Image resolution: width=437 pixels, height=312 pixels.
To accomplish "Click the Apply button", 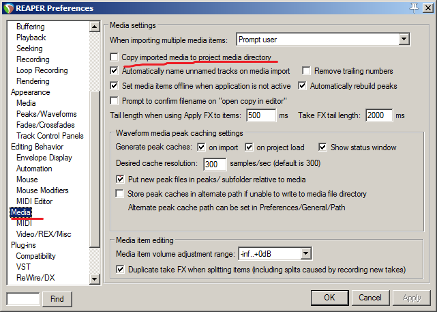I will pos(412,298).
